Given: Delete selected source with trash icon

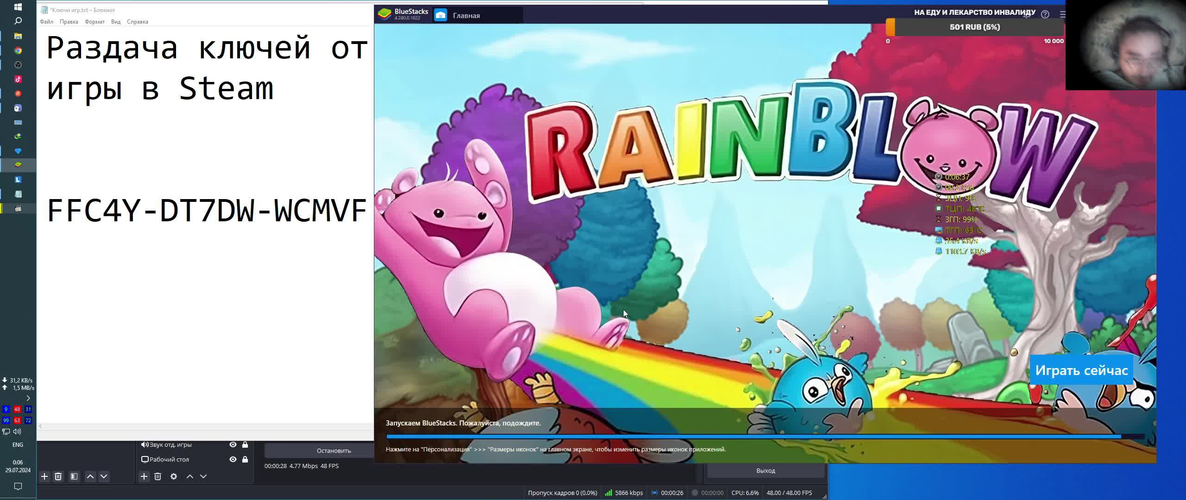Looking at the screenshot, I should click(158, 476).
